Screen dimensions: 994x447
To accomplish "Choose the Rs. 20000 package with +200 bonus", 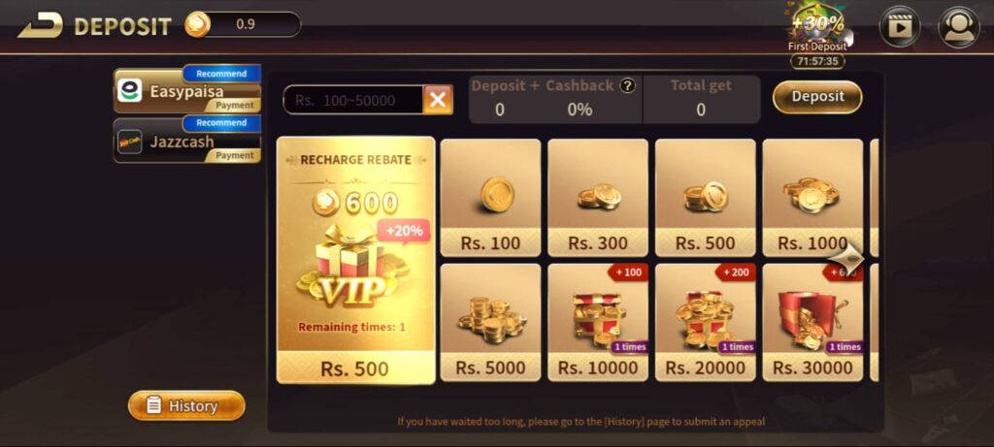I will [705, 323].
